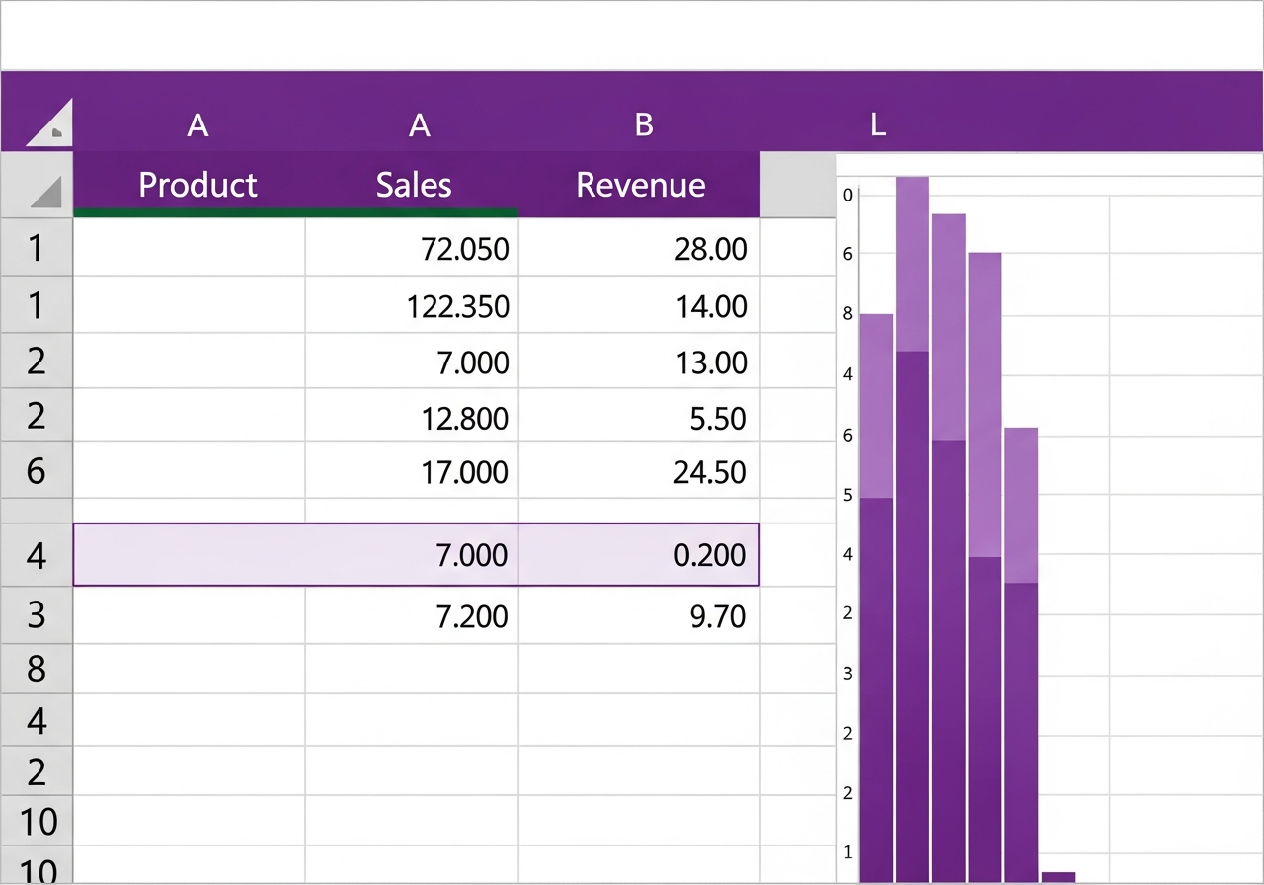Click row header number 6

[37, 470]
